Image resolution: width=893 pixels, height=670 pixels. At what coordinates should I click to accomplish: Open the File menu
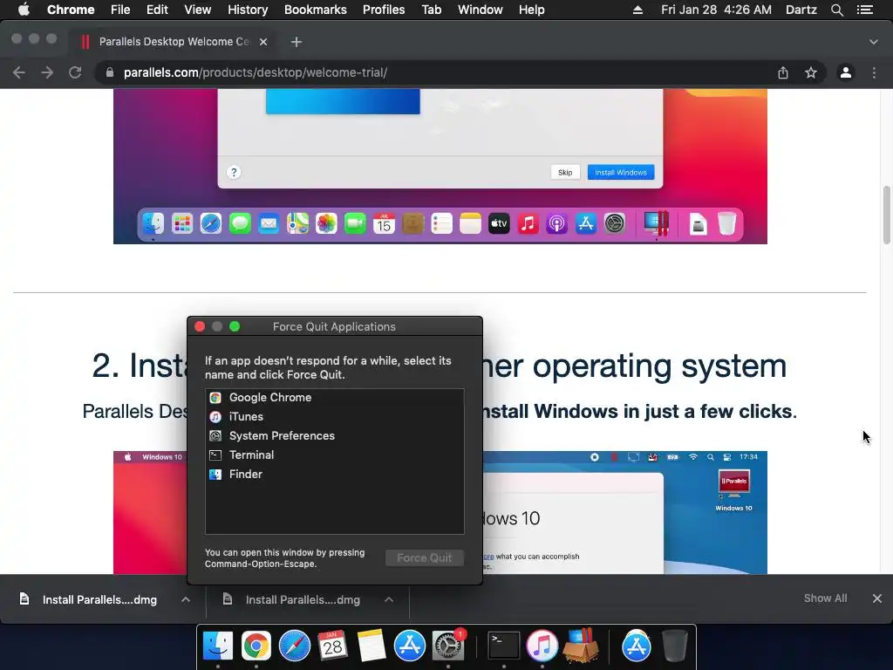[120, 10]
